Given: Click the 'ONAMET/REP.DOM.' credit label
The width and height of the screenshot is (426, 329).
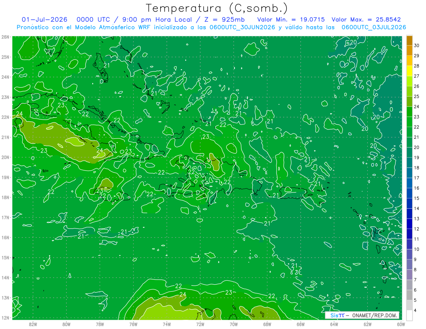Looking at the screenshot, I should tap(375, 315).
